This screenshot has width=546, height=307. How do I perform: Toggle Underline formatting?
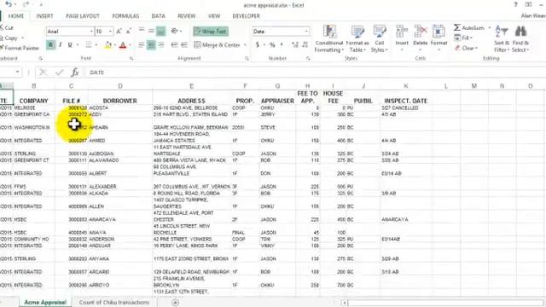(x=70, y=45)
